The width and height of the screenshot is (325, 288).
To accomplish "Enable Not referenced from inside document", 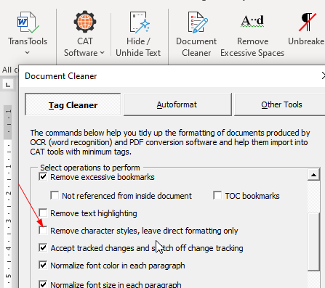I will [55, 195].
